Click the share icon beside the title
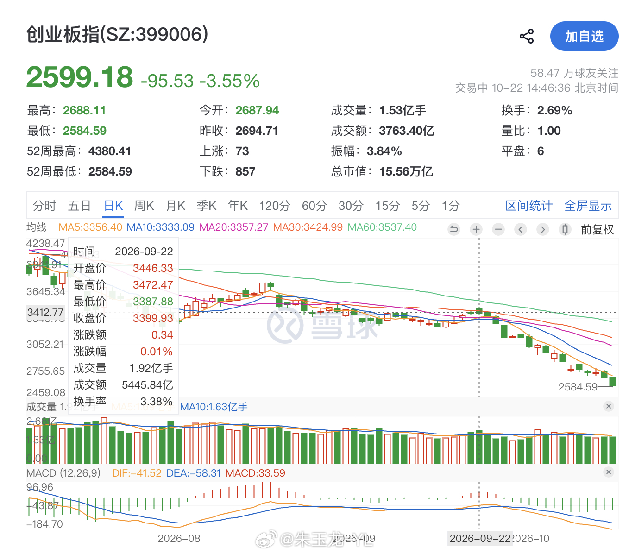This screenshot has width=629, height=554. (527, 36)
